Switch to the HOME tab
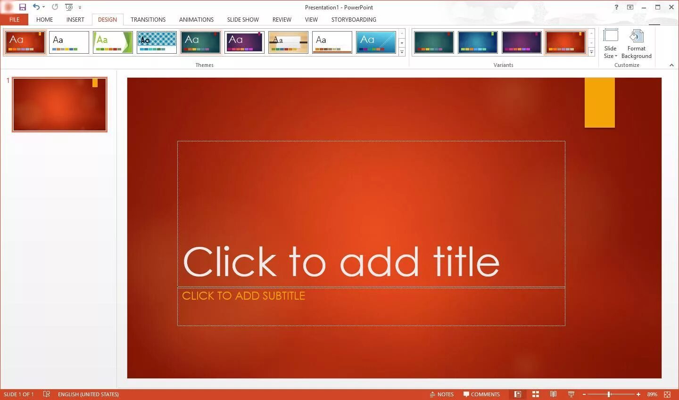The height and width of the screenshot is (400, 679). coord(45,19)
